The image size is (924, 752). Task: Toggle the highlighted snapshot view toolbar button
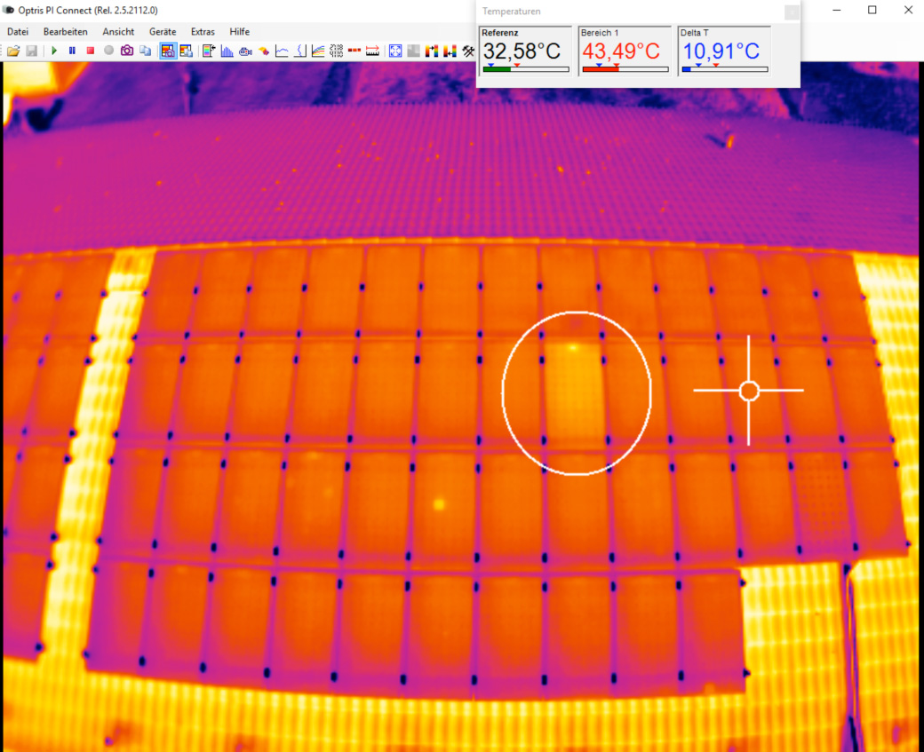[x=168, y=51]
